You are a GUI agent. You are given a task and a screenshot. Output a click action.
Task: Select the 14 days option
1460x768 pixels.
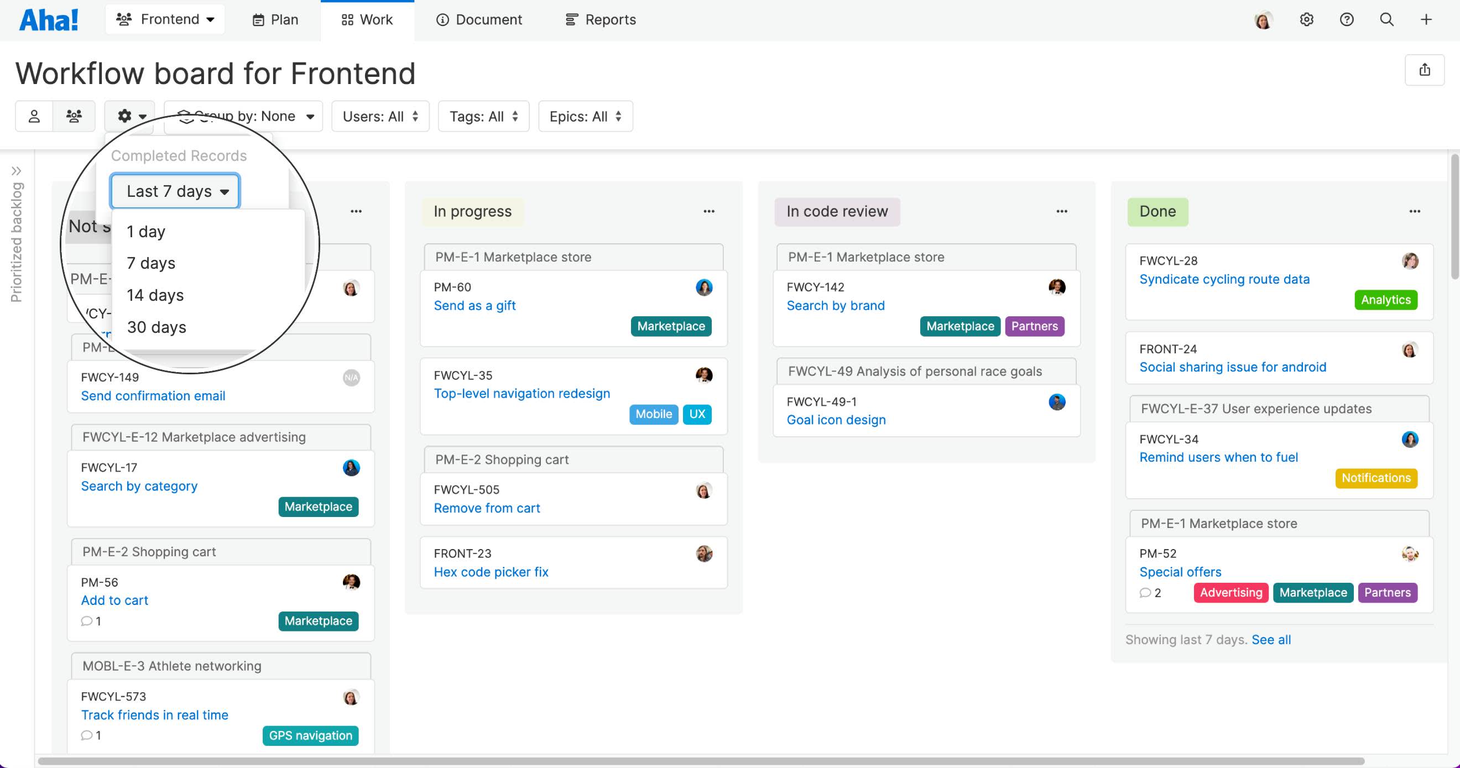tap(155, 295)
